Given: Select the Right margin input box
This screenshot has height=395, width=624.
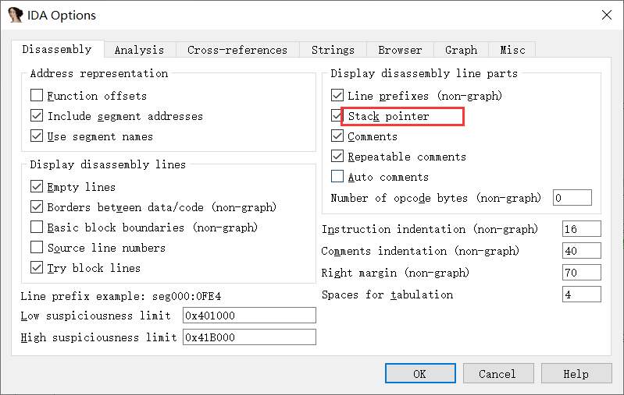Looking at the screenshot, I should 581,273.
